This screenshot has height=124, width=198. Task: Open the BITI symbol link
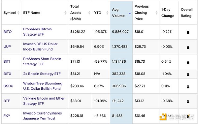click(7, 61)
